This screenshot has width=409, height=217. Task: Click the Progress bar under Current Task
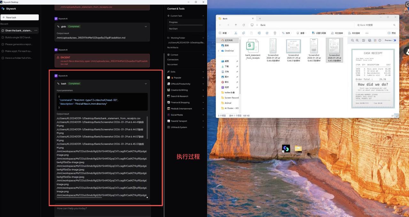click(x=185, y=24)
